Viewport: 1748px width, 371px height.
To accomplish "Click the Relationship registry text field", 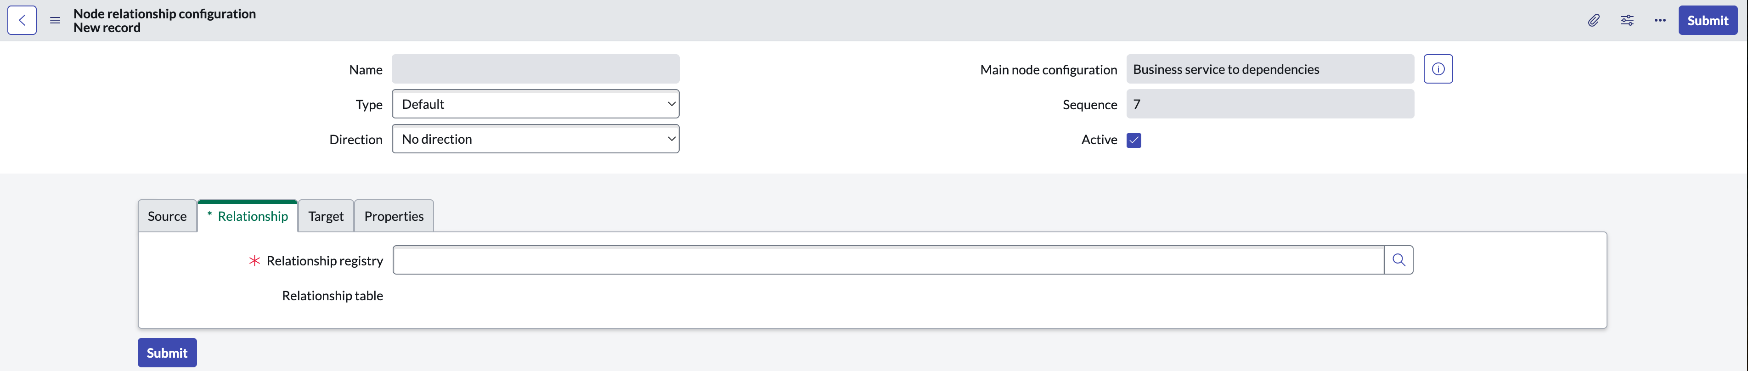I will [888, 260].
